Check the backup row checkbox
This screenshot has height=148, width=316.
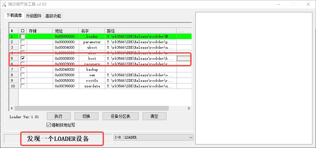(23, 69)
